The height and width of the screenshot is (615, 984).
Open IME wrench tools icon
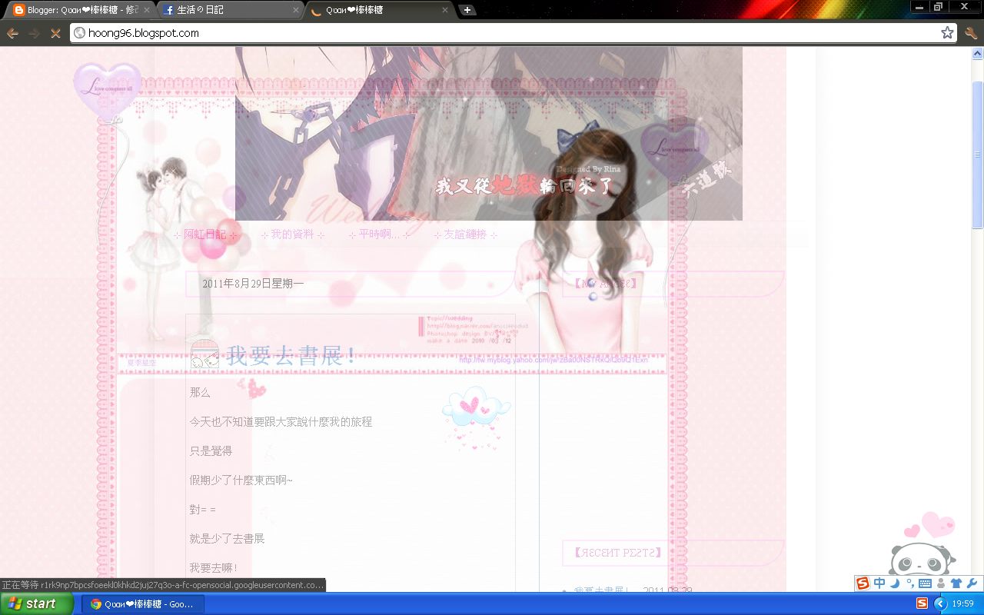(x=971, y=583)
